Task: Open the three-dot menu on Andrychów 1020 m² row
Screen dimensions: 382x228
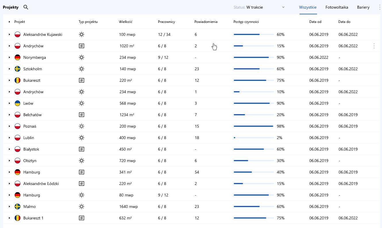Action: tap(374, 46)
